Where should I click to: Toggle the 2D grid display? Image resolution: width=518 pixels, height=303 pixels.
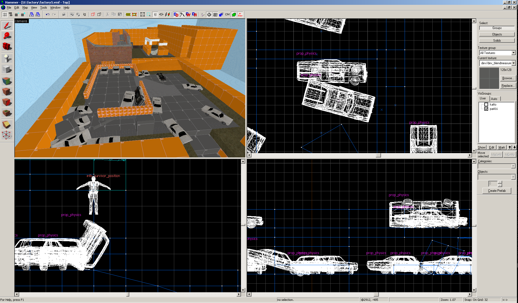(x=5, y=15)
